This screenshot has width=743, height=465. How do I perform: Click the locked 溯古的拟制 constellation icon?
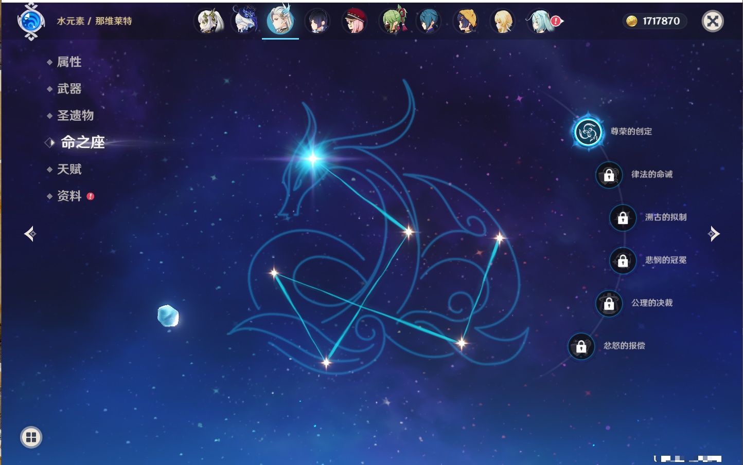click(623, 218)
